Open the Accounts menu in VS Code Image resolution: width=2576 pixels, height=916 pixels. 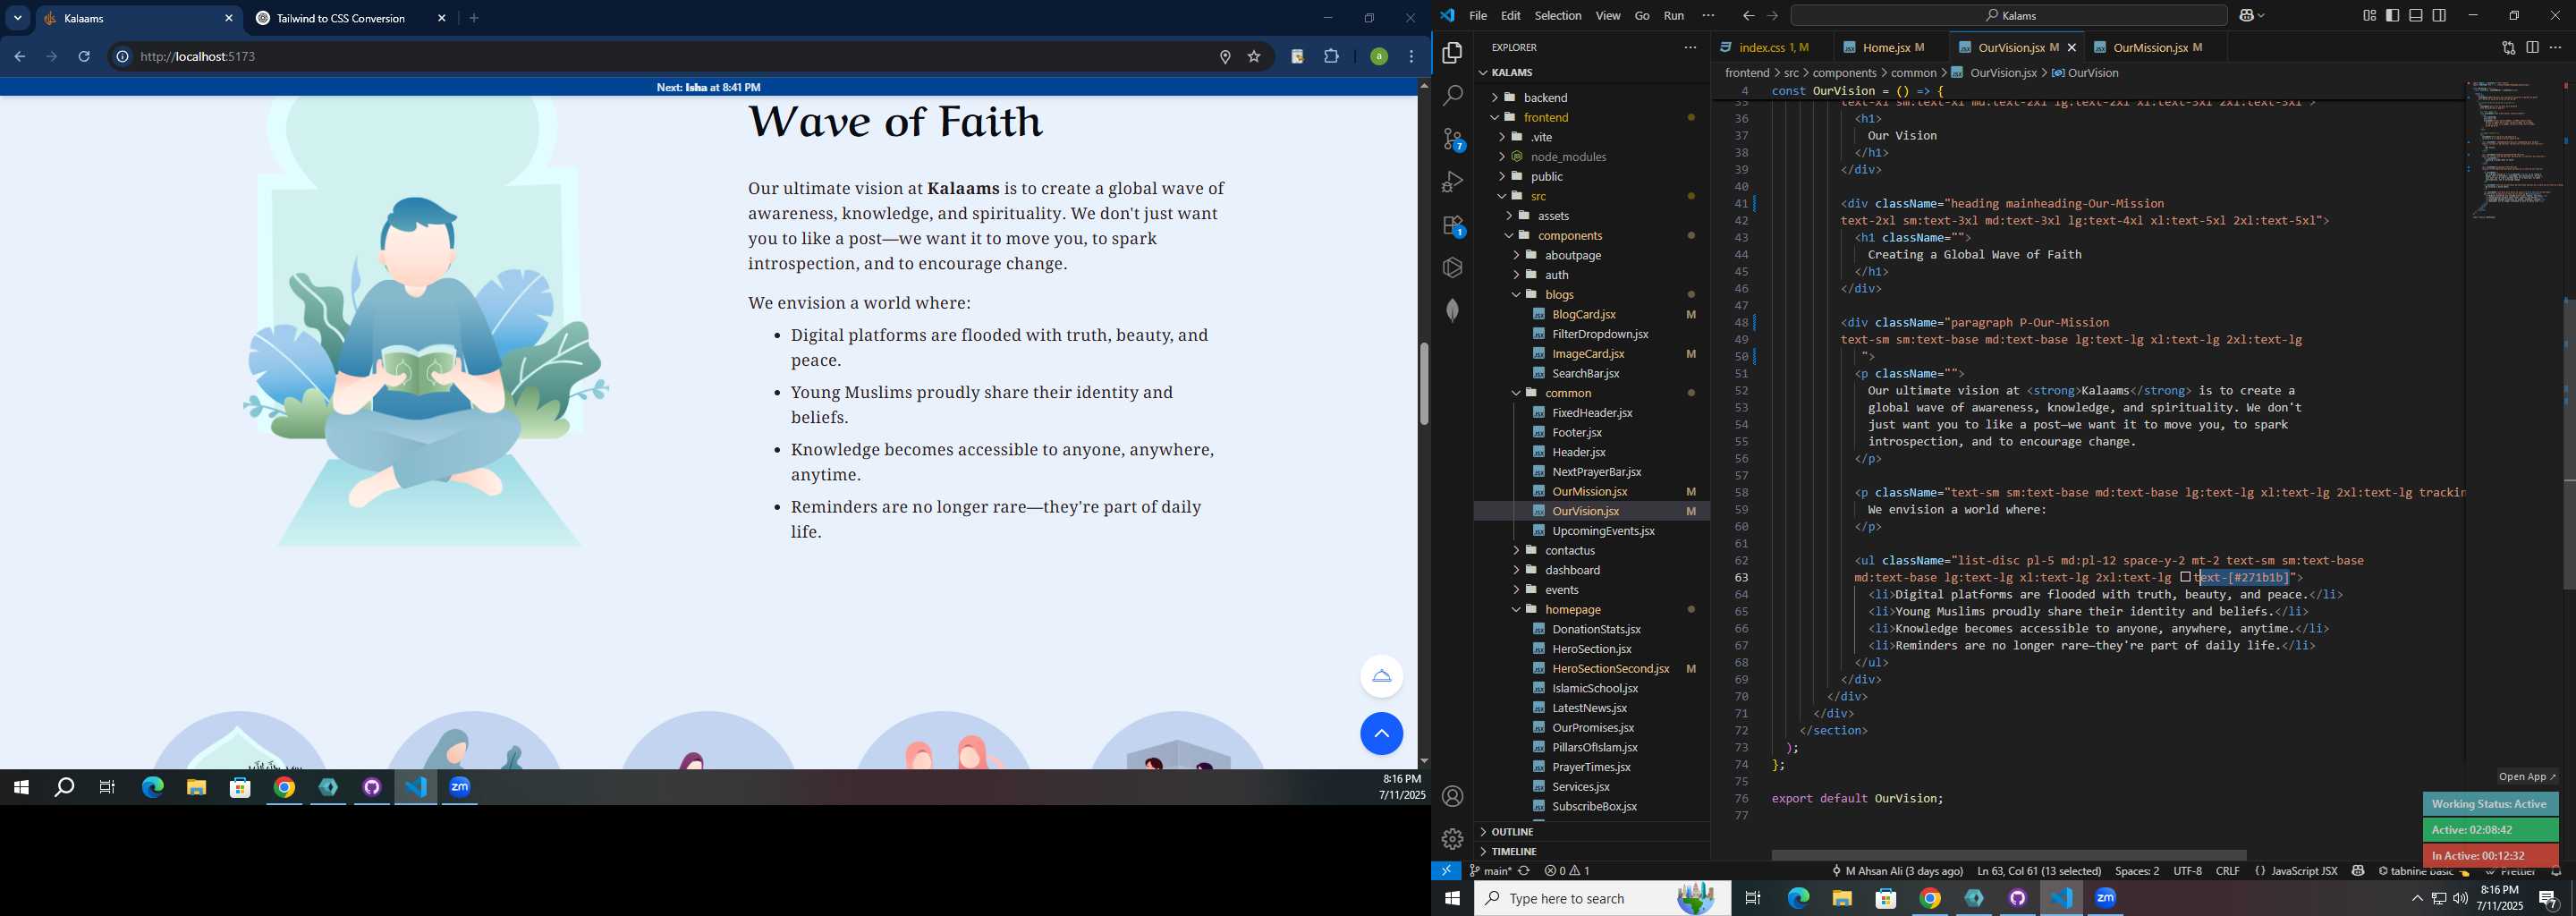(1452, 796)
